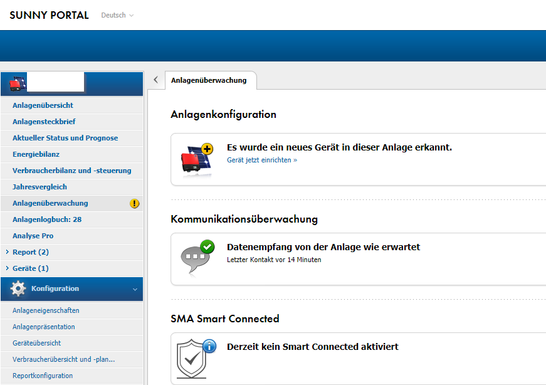
Task: Collapse the sidebar with the left arrow
Action: pos(155,80)
